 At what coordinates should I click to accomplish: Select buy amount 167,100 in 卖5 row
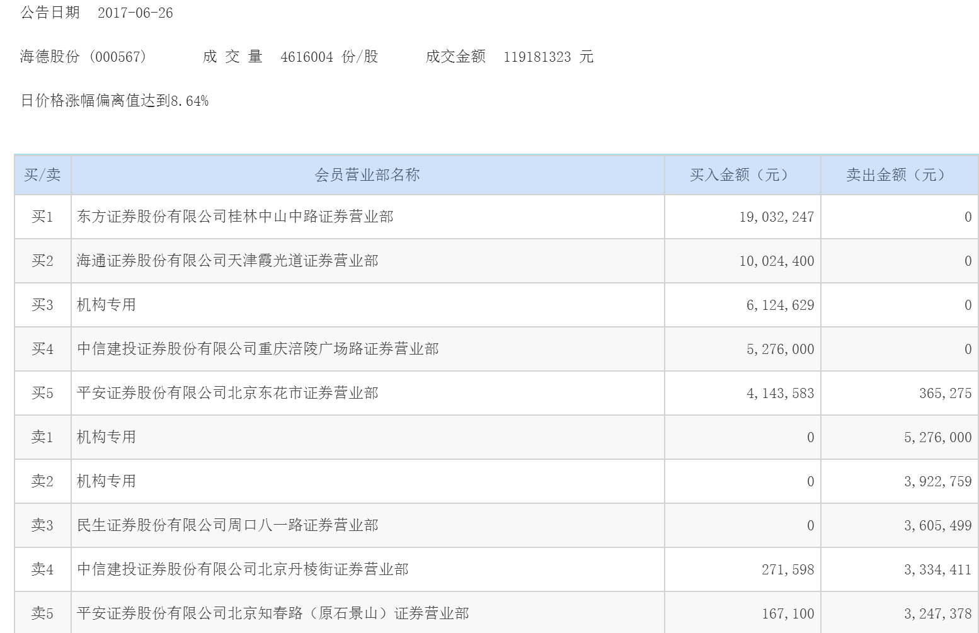pyautogui.click(x=788, y=614)
